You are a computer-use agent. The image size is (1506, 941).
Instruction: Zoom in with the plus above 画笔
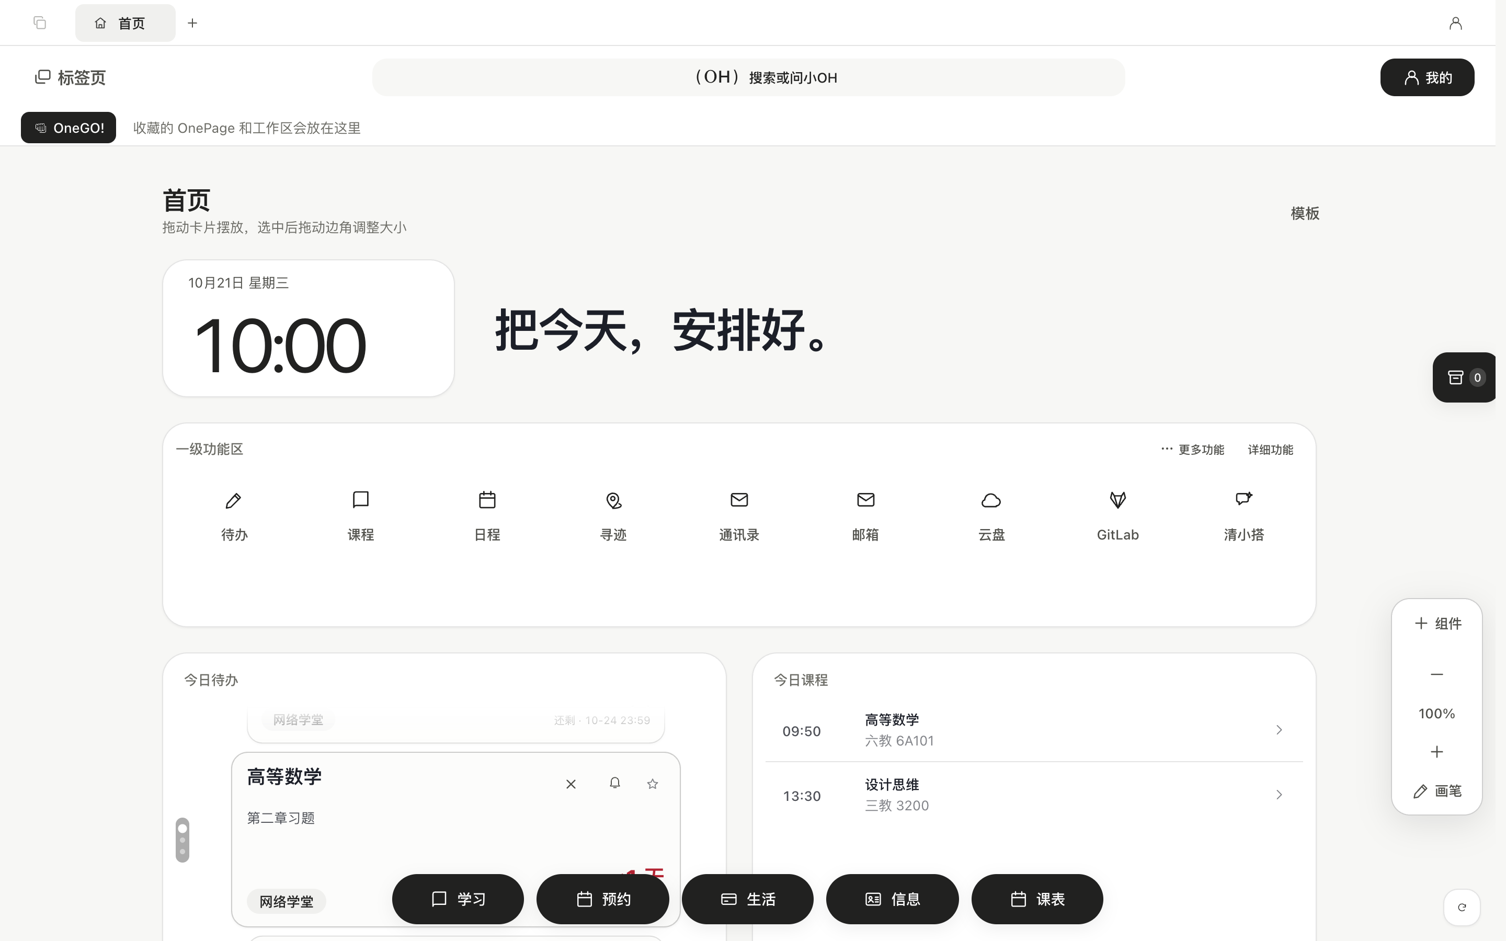[1436, 752]
